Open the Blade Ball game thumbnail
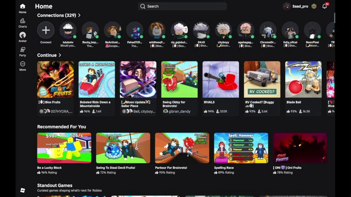Viewport: 351px width, 197px height. pos(303,79)
